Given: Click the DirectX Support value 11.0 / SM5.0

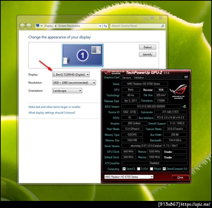Looking at the screenshot, I should [x=177, y=123].
